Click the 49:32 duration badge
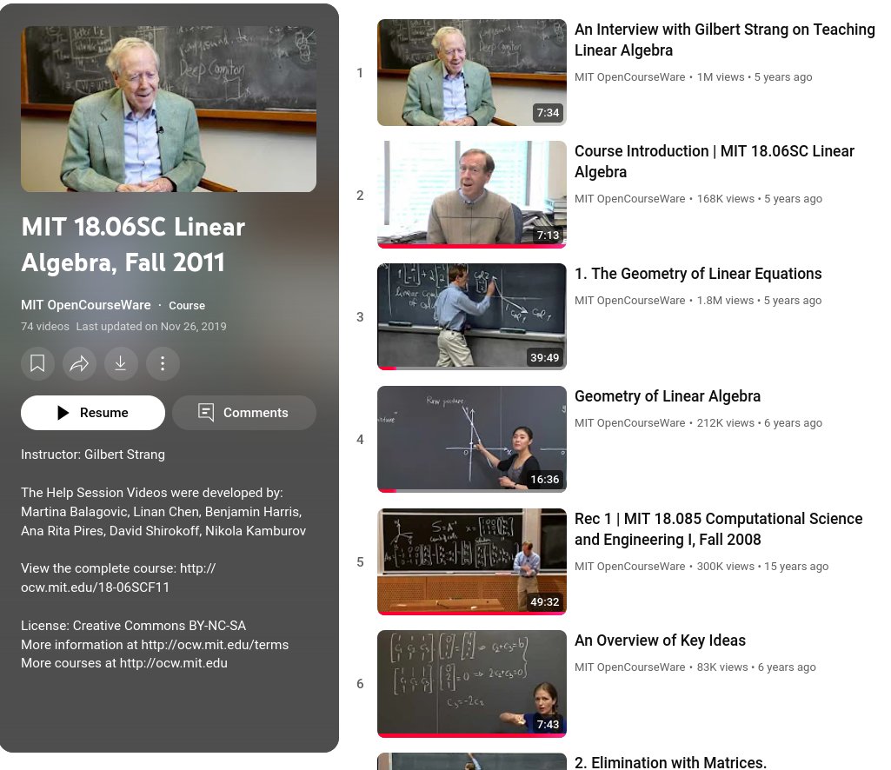The width and height of the screenshot is (891, 770). (x=544, y=601)
